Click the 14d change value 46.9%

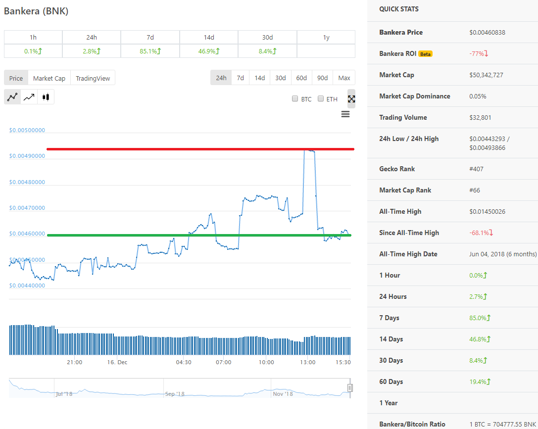208,51
